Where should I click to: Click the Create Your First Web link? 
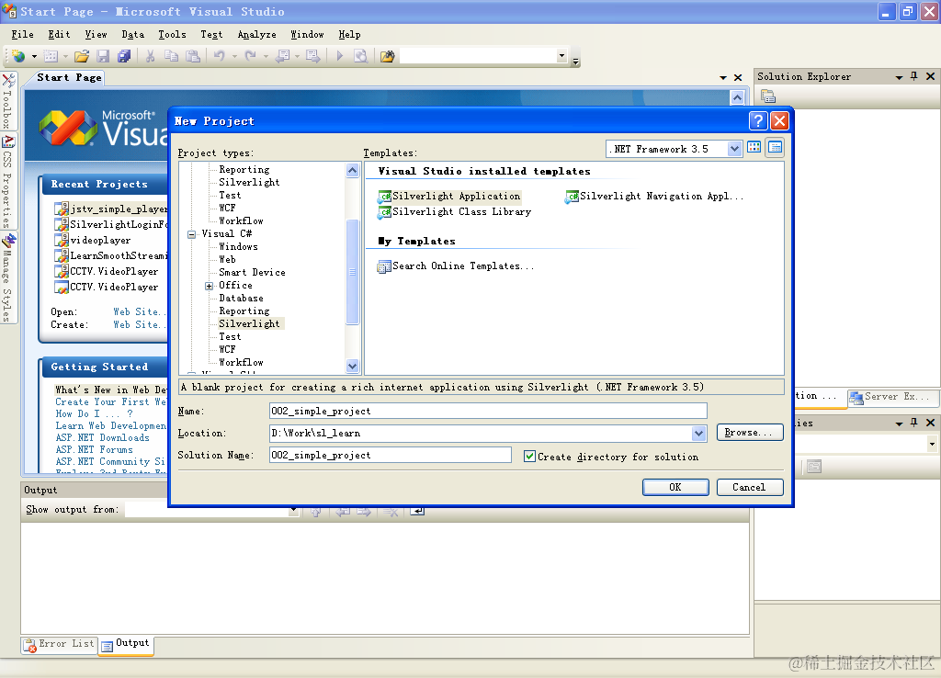coord(110,402)
